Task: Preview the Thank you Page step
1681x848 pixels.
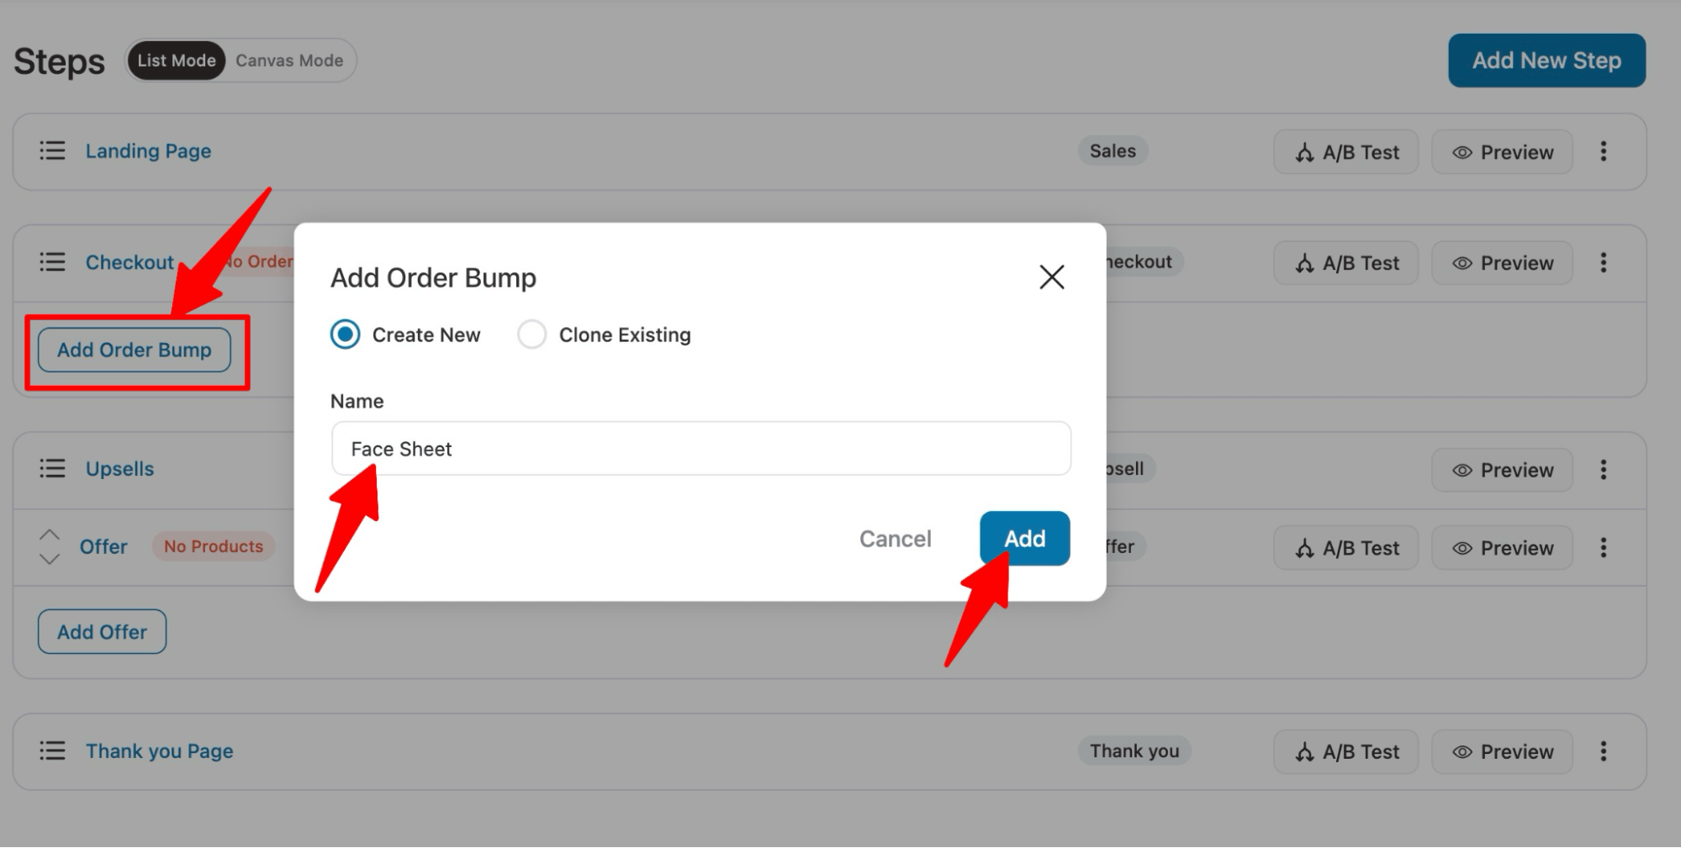Action: point(1502,751)
